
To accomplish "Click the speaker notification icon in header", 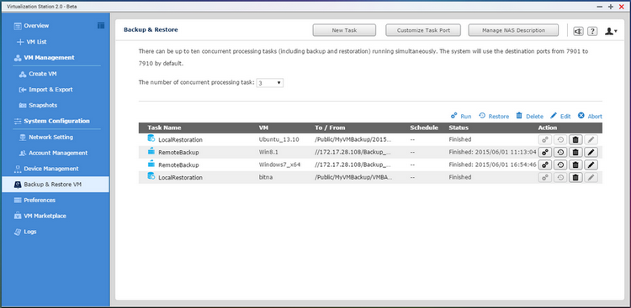I will pos(578,31).
